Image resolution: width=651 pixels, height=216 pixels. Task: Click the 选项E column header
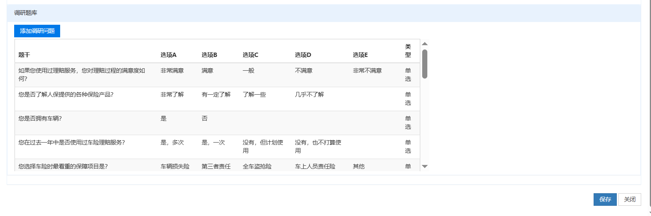pos(360,55)
